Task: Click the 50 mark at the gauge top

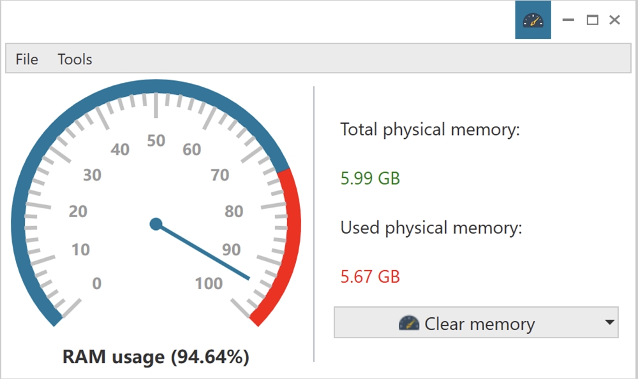Action: click(x=158, y=141)
